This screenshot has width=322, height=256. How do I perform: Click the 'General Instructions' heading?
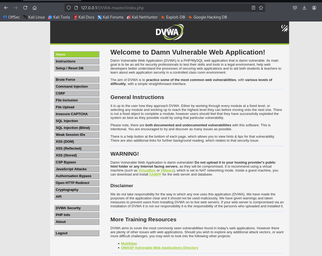click(x=137, y=97)
